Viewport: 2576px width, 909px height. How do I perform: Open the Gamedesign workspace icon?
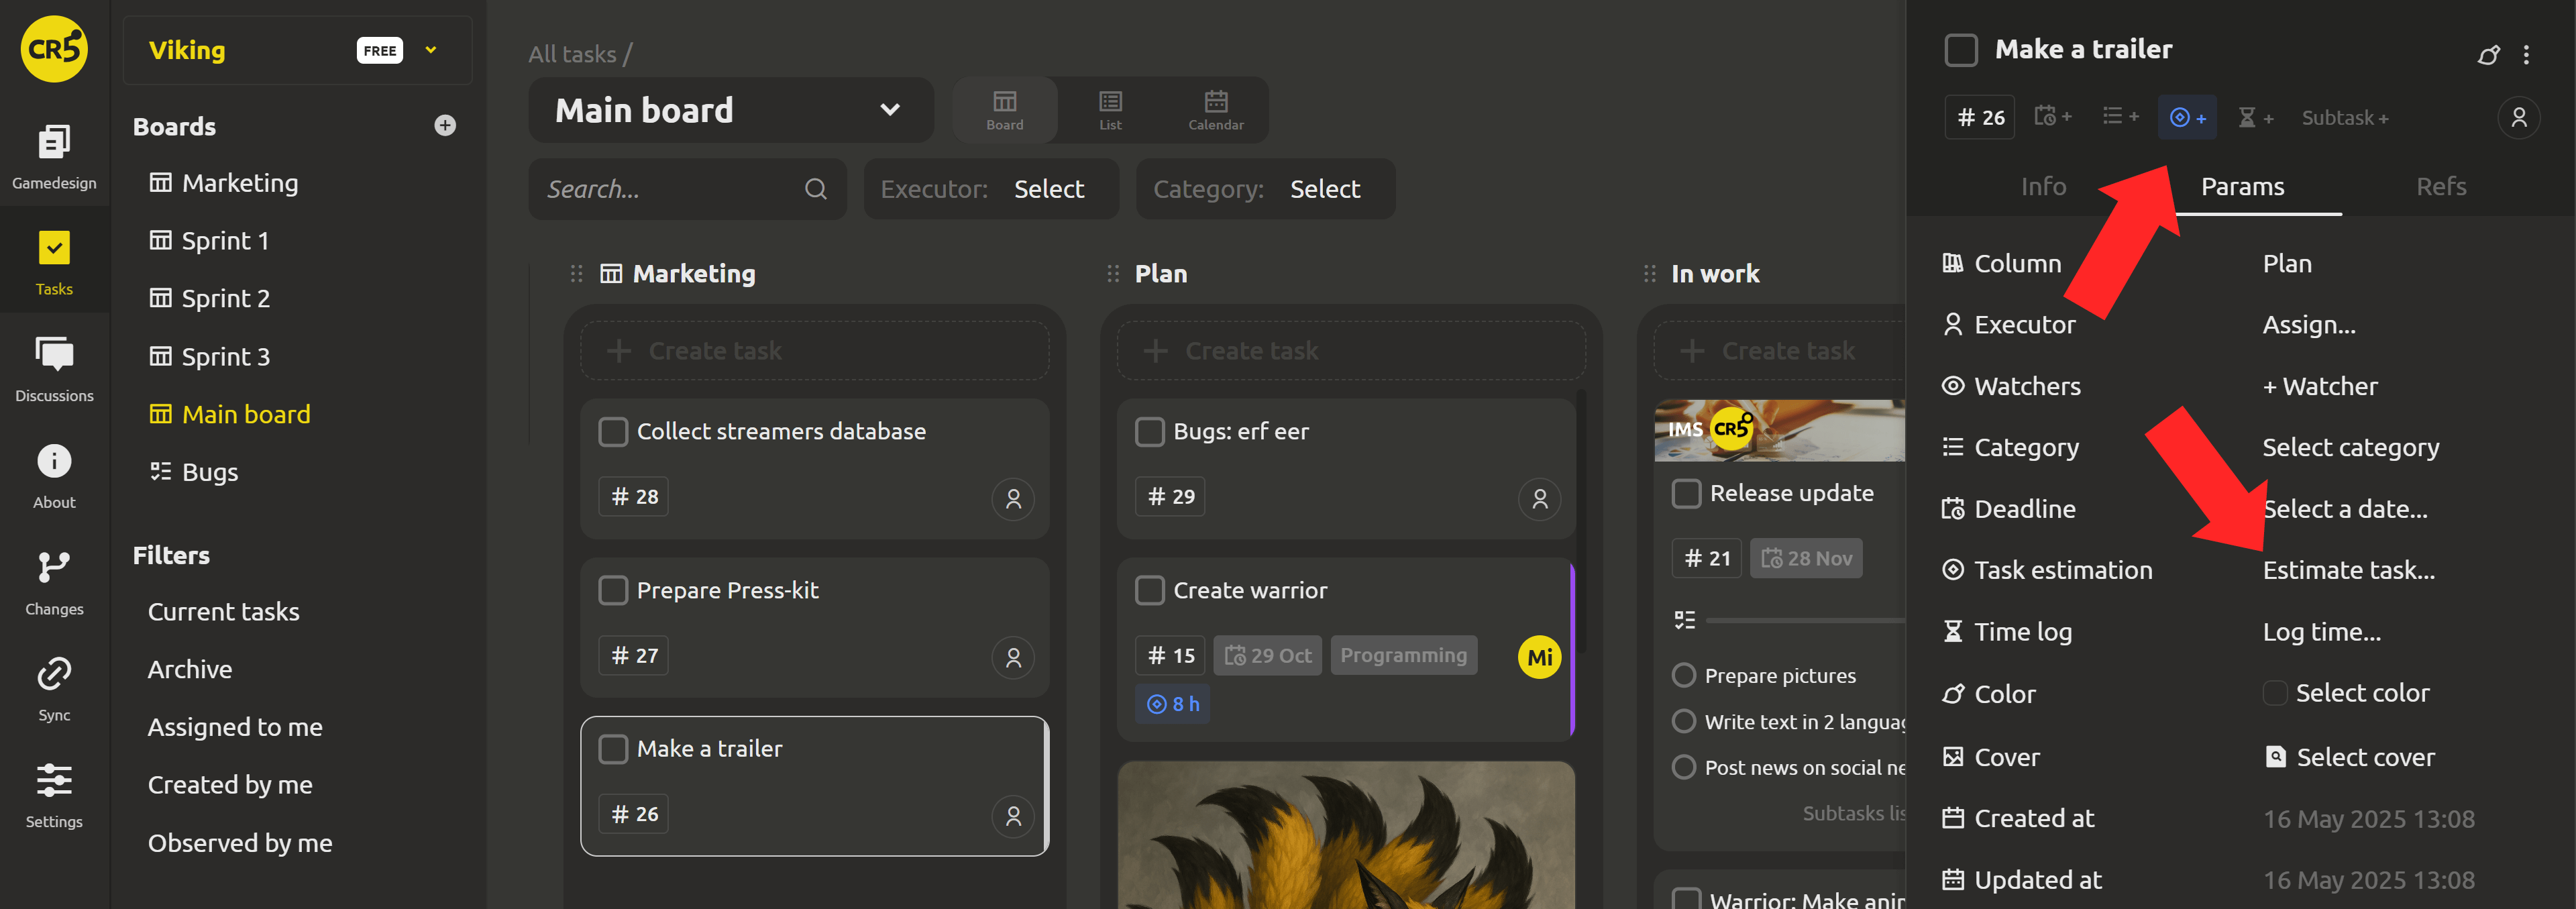point(54,156)
